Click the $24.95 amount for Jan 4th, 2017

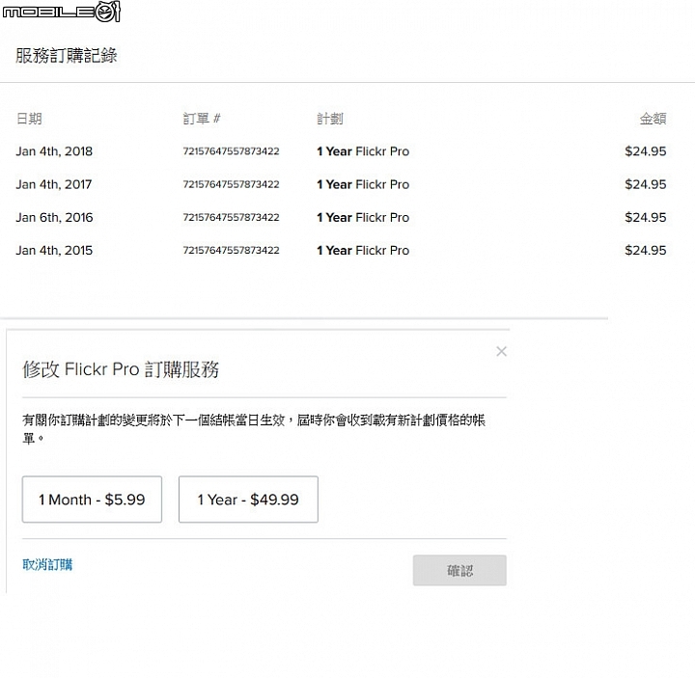(x=646, y=184)
